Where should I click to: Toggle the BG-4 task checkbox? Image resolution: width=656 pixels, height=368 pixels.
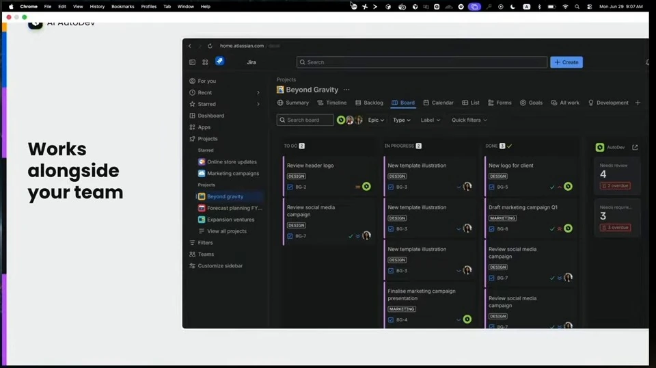click(391, 320)
